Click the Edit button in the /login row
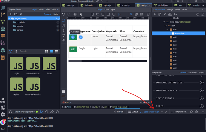Viewport: 206px width, 132px height. tap(73, 49)
